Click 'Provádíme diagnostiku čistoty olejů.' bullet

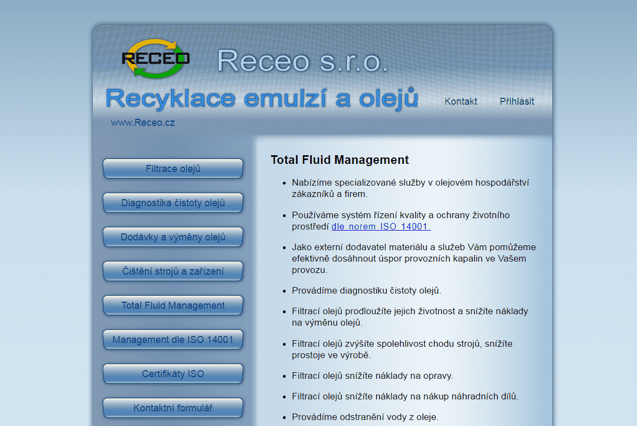pos(367,290)
